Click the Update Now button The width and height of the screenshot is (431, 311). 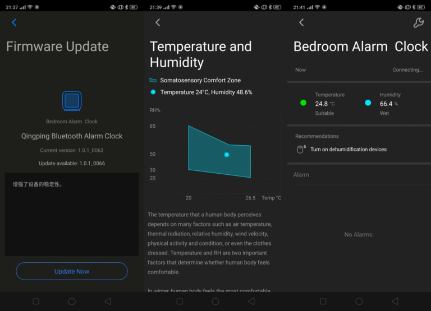[72, 271]
